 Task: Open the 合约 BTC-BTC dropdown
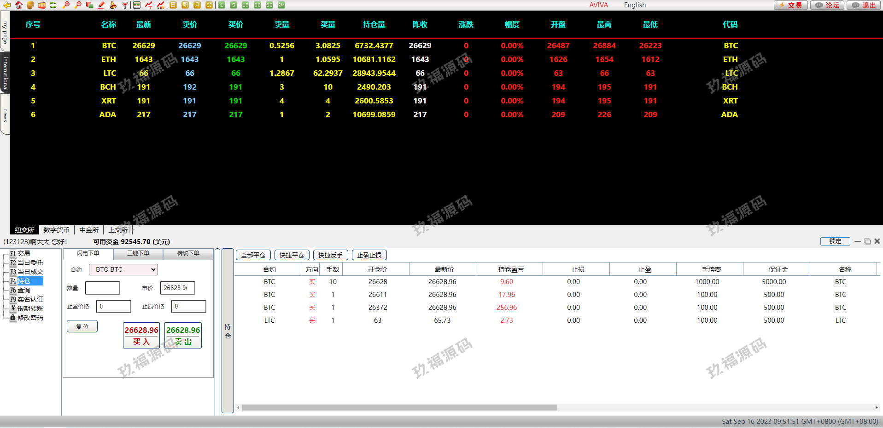pyautogui.click(x=123, y=269)
